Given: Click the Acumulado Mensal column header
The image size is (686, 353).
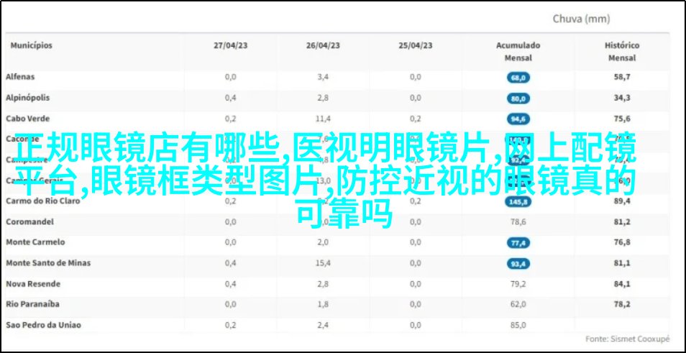Looking at the screenshot, I should [518, 51].
